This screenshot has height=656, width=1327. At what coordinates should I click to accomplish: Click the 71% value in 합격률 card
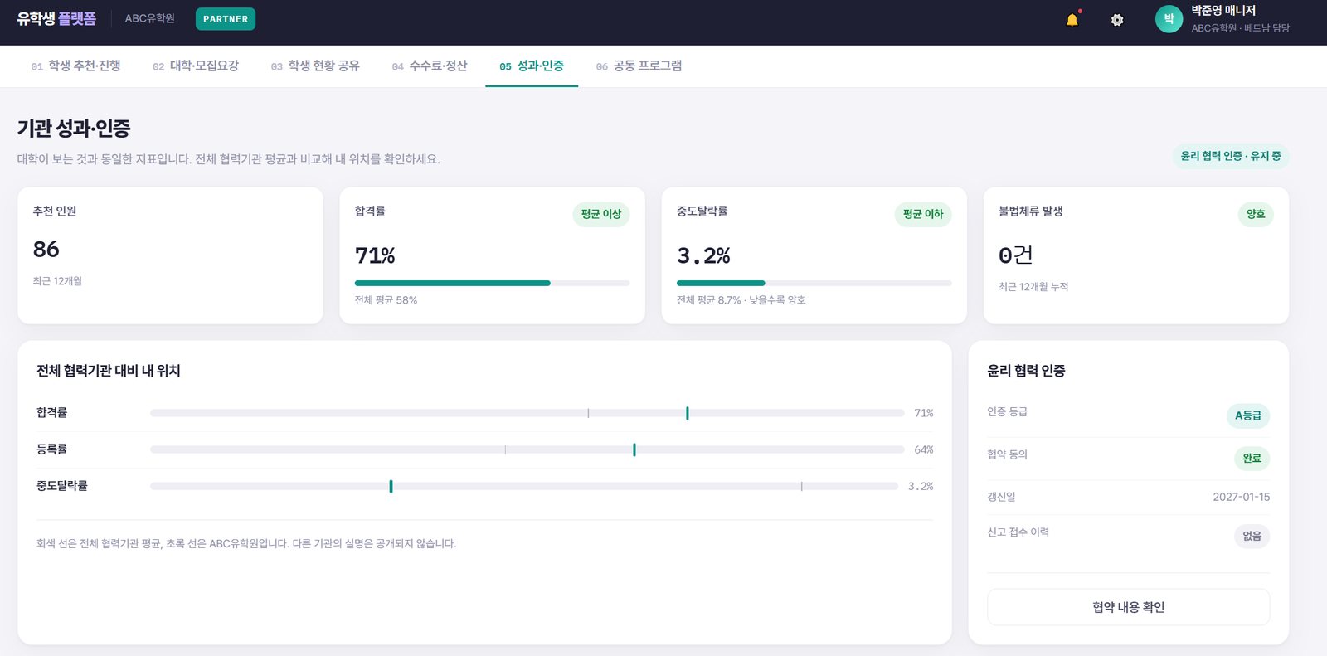pyautogui.click(x=375, y=255)
